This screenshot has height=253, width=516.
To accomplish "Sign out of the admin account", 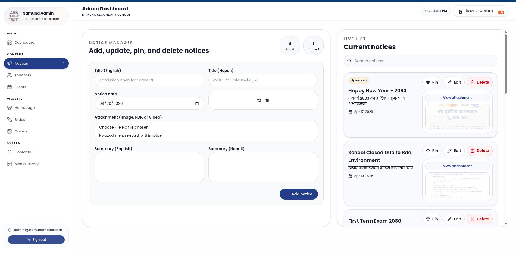I will 36,240.
